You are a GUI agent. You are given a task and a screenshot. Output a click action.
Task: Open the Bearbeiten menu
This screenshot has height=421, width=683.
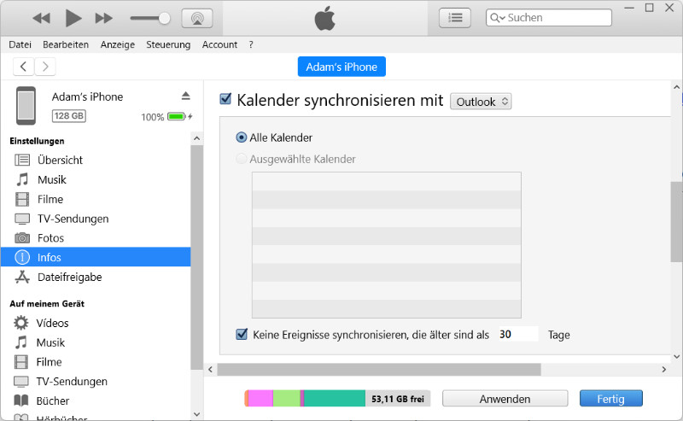64,44
